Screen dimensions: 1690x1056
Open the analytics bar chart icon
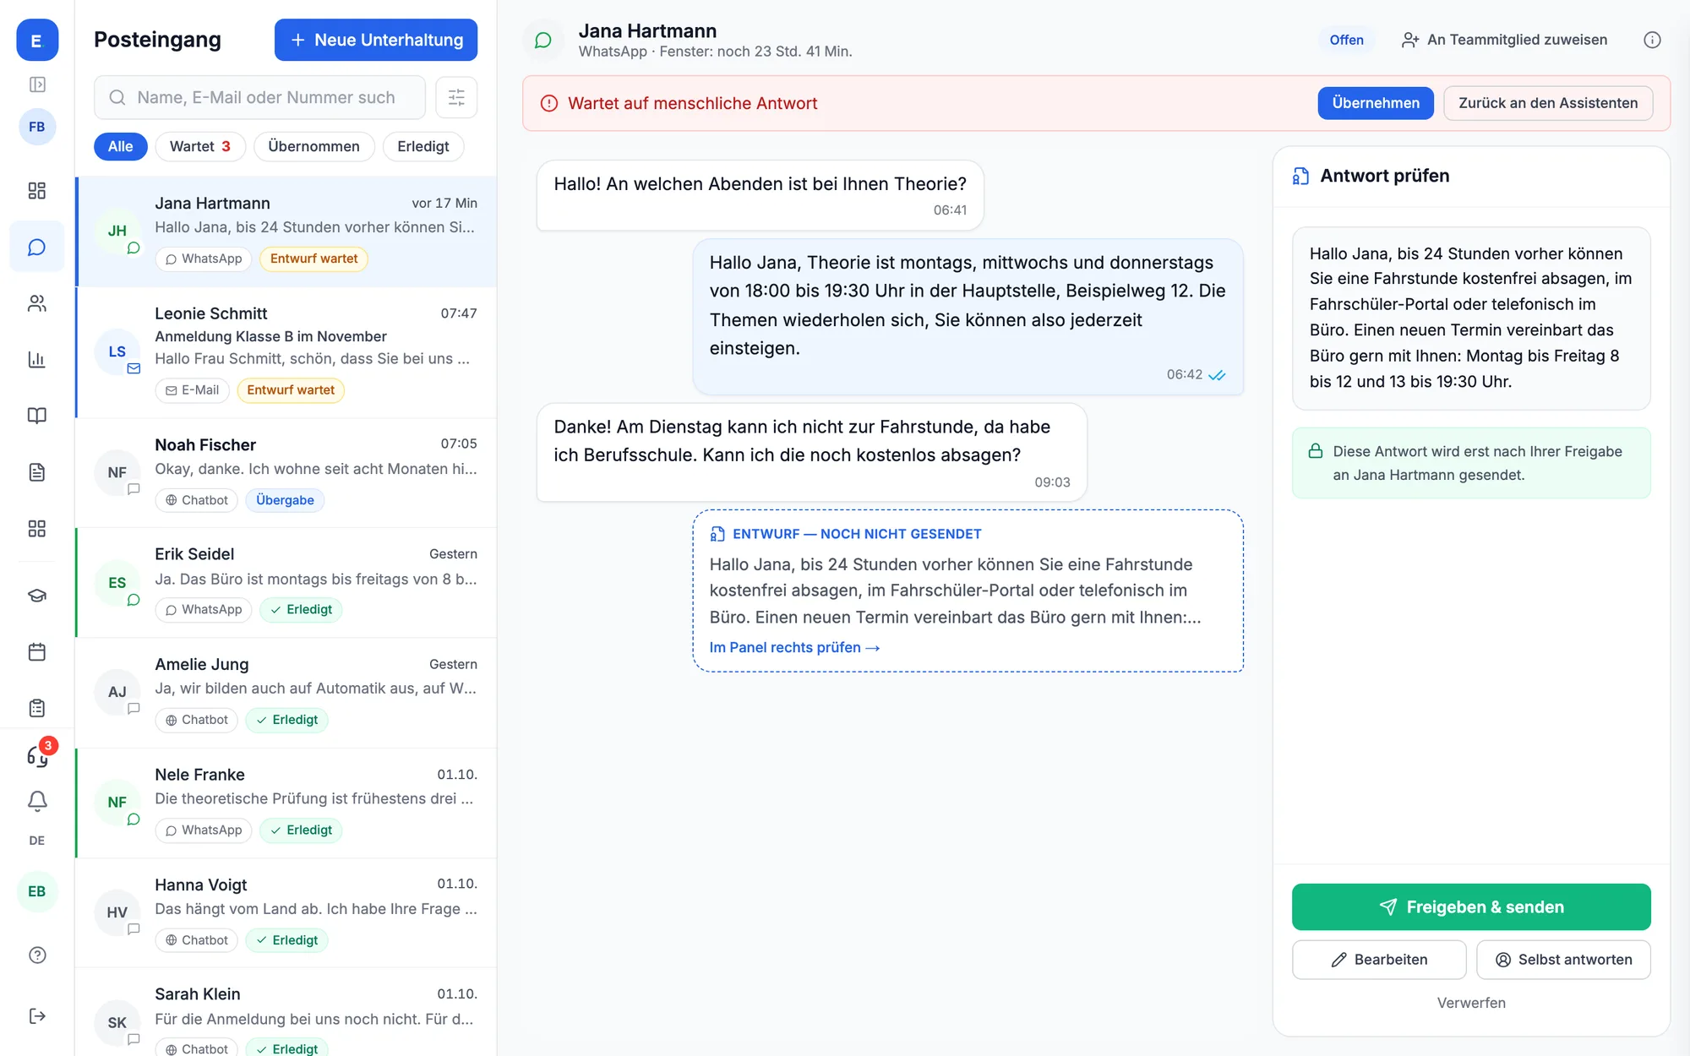[37, 360]
